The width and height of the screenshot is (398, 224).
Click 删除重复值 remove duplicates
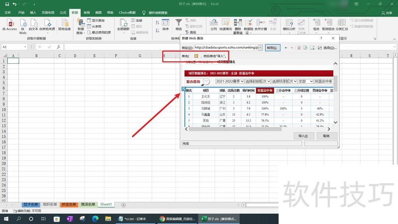click(238, 26)
